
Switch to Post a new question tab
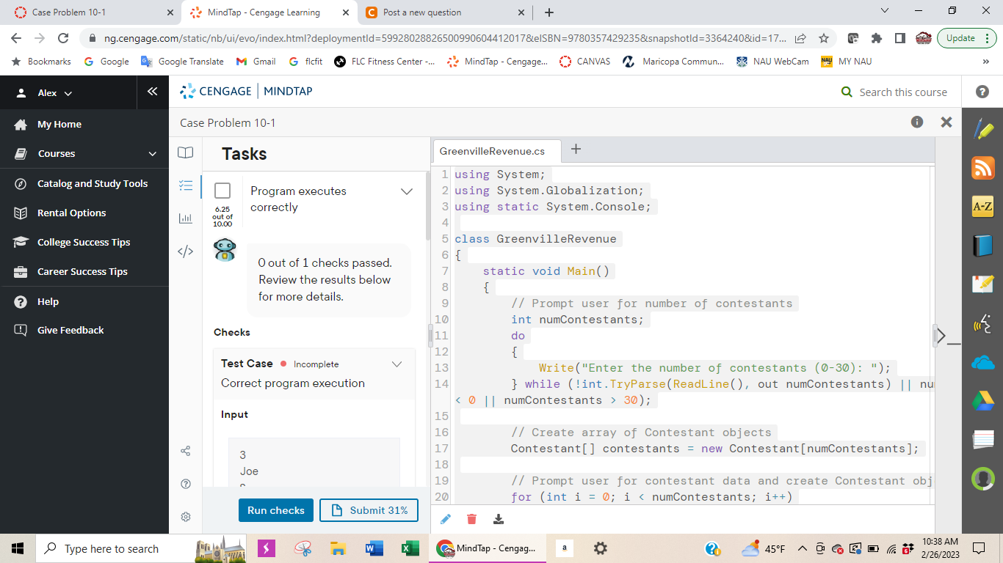[x=444, y=12]
